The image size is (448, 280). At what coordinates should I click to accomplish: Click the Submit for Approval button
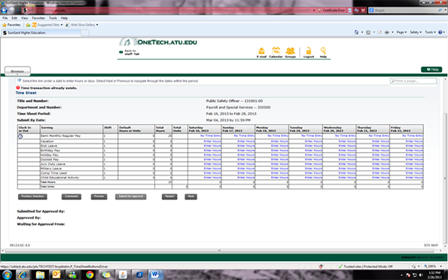pos(131,196)
